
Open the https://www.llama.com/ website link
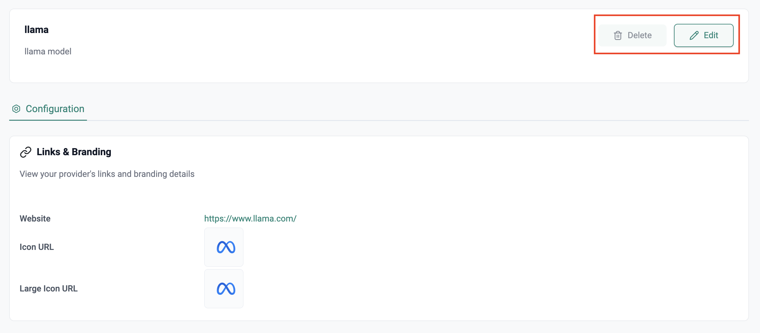click(250, 218)
